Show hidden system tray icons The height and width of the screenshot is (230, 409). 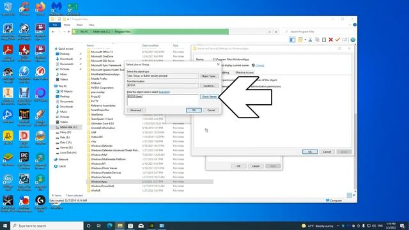338,226
